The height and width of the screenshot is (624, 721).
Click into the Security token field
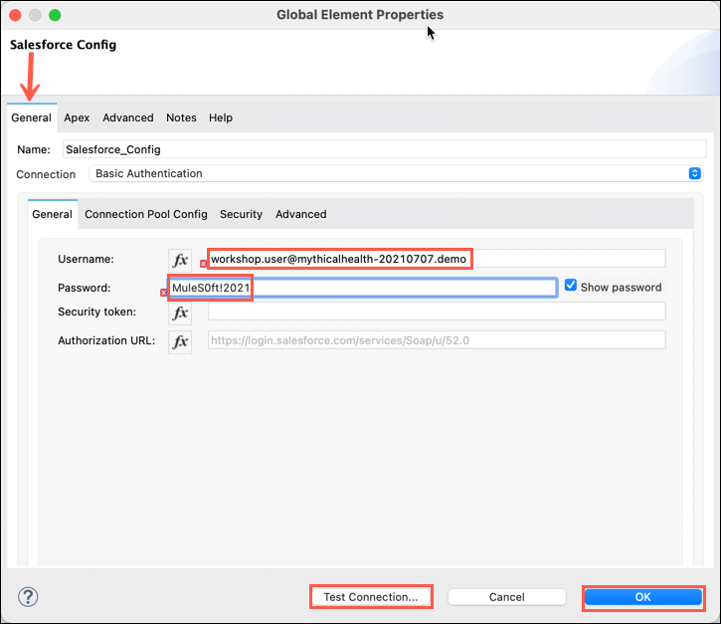pyautogui.click(x=437, y=312)
